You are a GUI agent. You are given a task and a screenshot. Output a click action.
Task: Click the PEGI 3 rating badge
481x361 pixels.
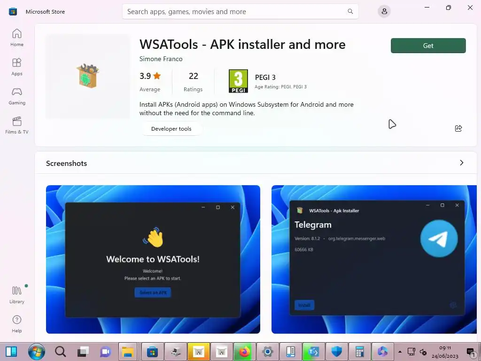tap(238, 81)
